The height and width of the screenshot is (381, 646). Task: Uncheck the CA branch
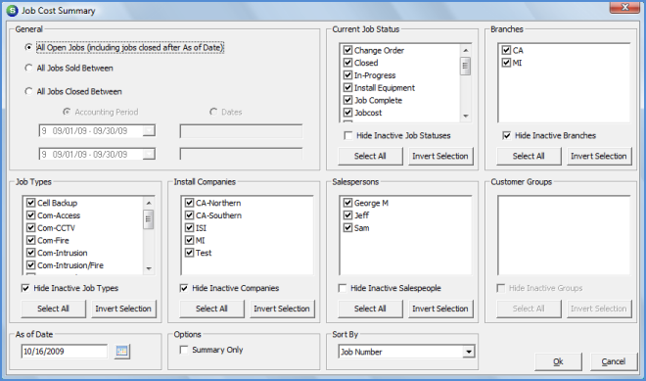506,50
